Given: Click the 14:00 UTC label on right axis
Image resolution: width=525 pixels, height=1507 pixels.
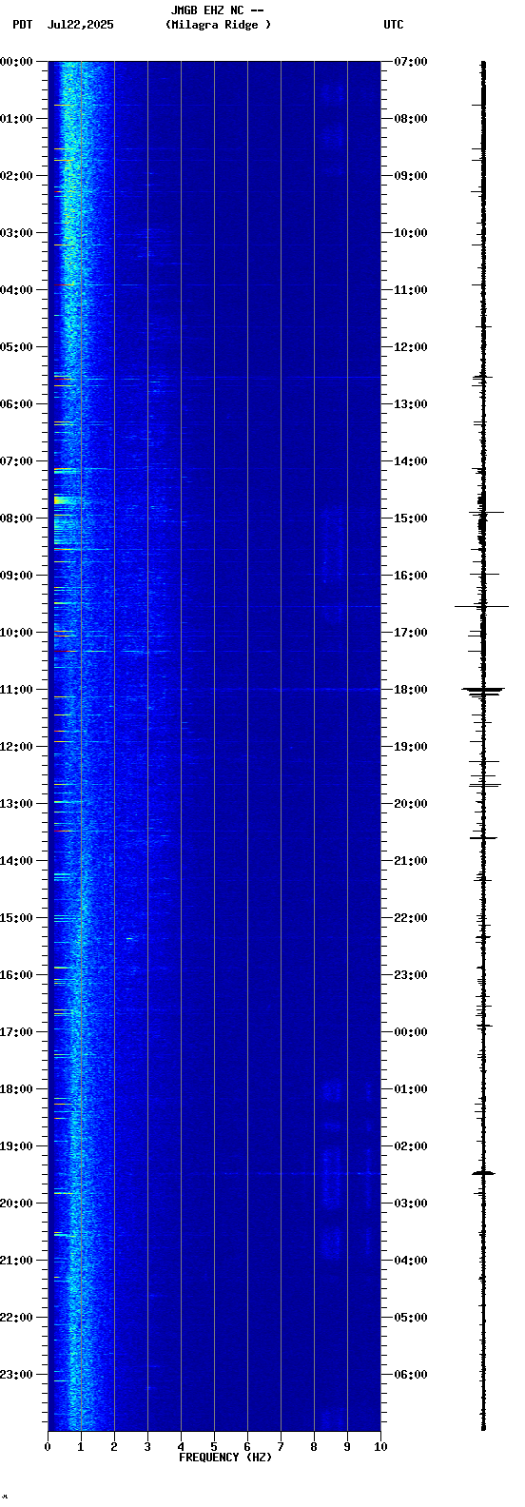Looking at the screenshot, I should pos(411,461).
